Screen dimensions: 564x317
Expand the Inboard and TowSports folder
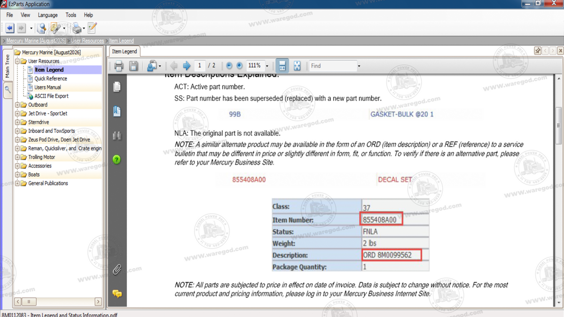[17, 131]
